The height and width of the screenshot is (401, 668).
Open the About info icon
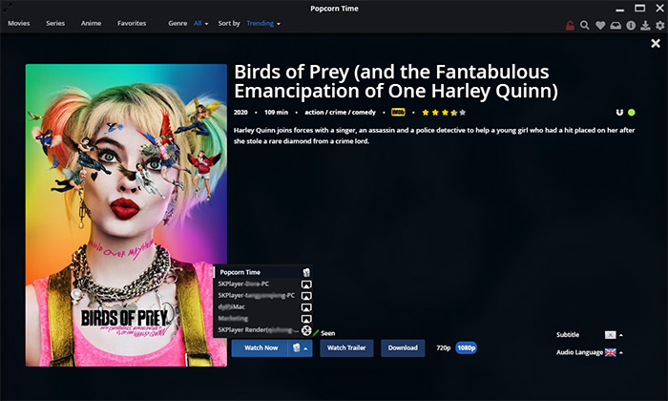tap(631, 26)
